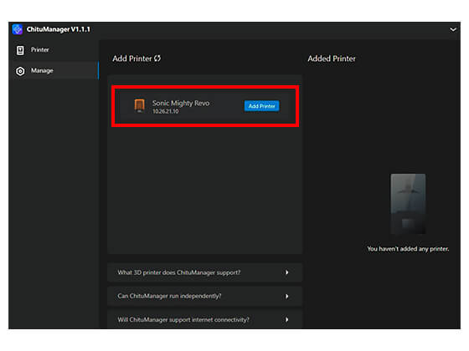Image resolution: width=469 pixels, height=351 pixels.
Task: Expand 'Will ChituManager support internet connectivity?'
Action: click(x=205, y=319)
